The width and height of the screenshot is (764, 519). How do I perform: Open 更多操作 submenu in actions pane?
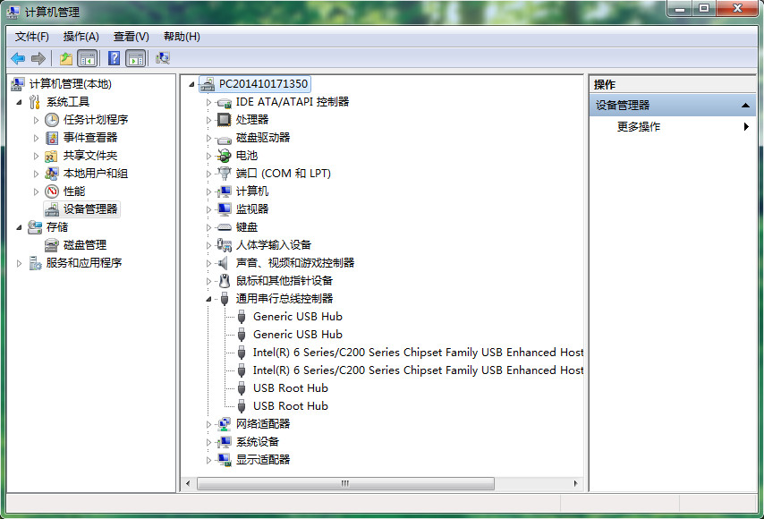coord(673,127)
